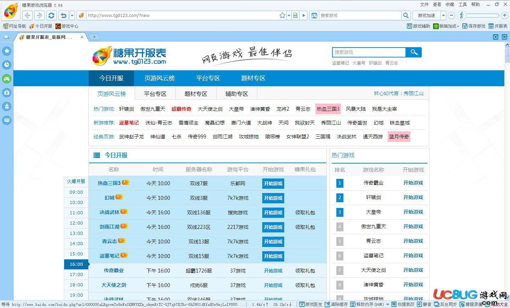Click the magnifier icon in the toolbar game search
Image resolution: width=510 pixels, height=308 pixels.
(406, 15)
